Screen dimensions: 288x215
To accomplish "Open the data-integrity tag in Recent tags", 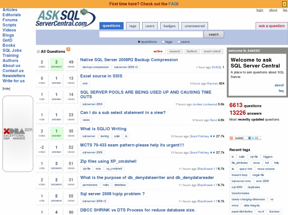I will [x=252, y=206].
